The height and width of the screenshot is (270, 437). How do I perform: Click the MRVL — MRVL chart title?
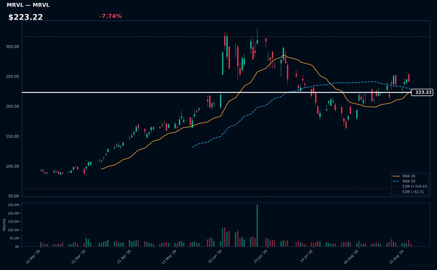click(x=28, y=5)
